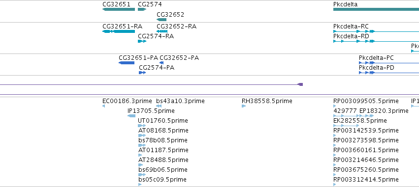Click the IP13705.5prime label text
The image size is (419, 187).
(x=151, y=110)
